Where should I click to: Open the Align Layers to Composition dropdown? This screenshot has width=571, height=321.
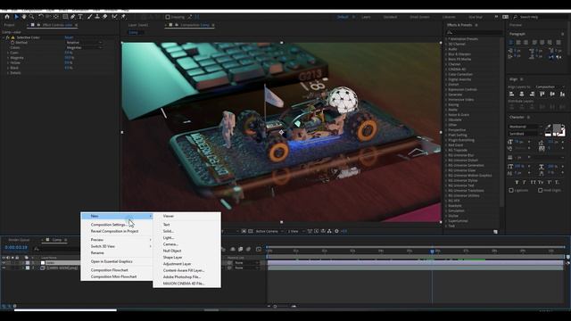tap(550, 87)
